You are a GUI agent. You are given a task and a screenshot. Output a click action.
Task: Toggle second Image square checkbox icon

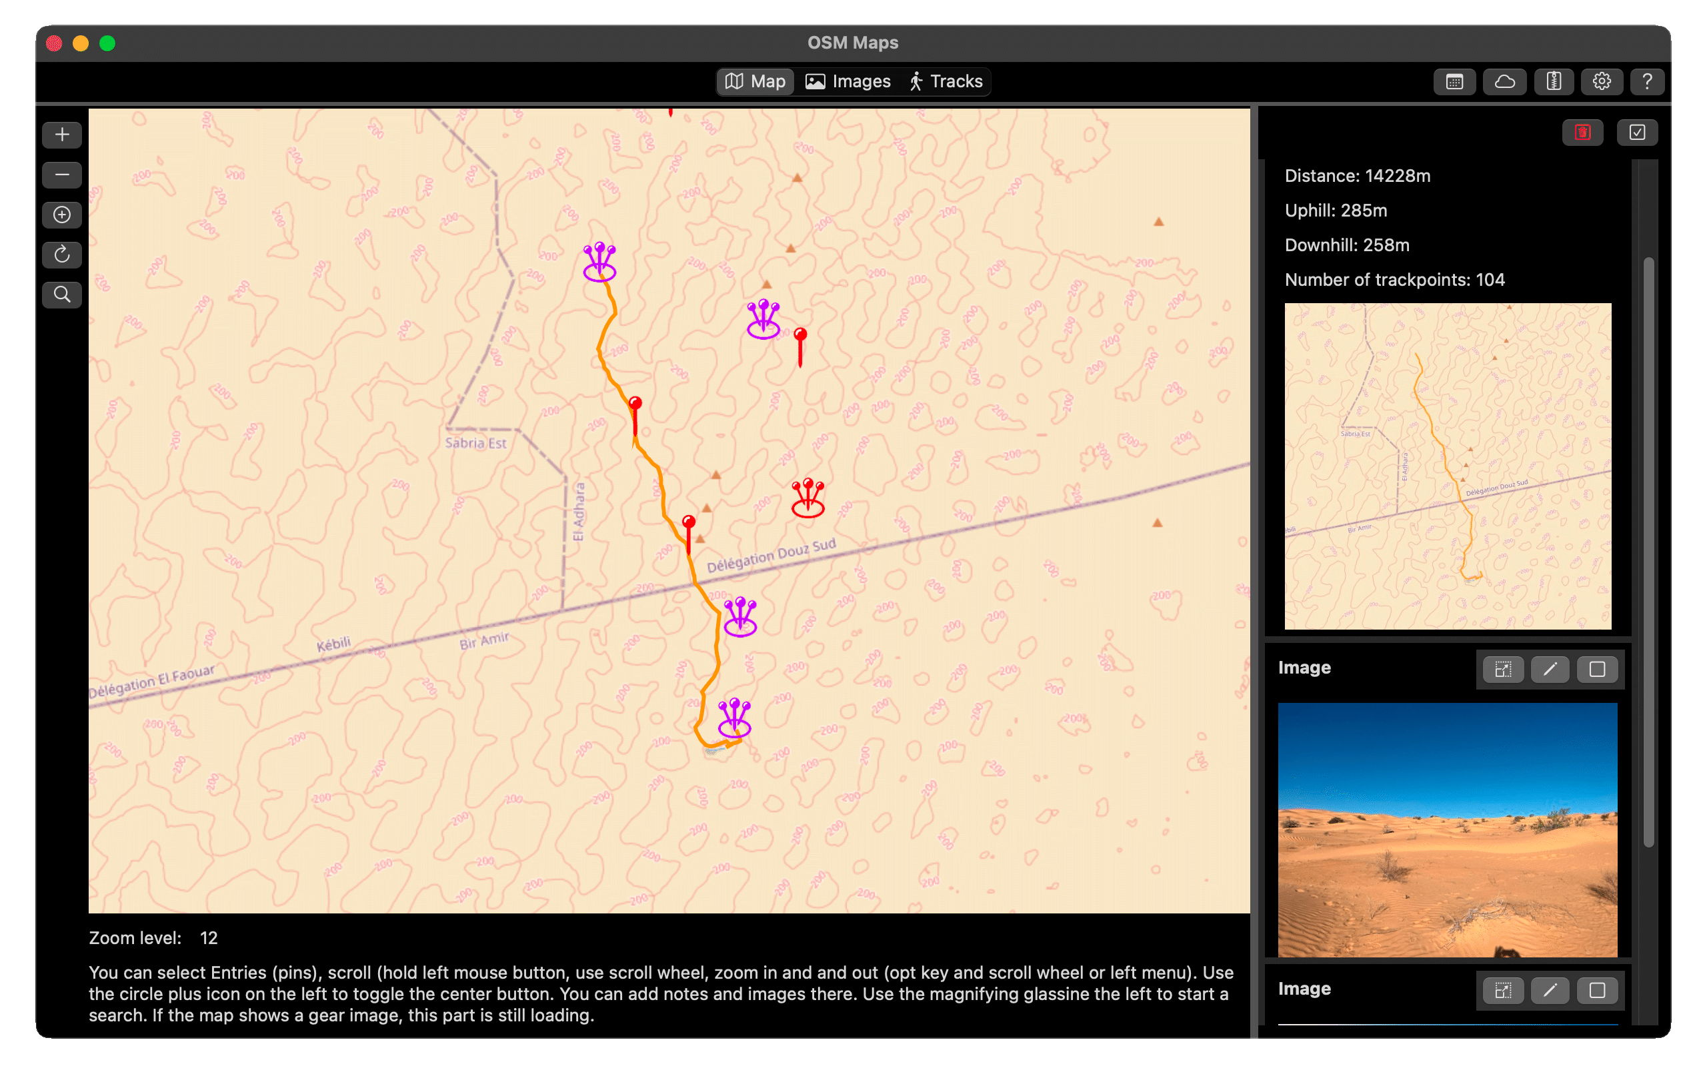coord(1597,991)
